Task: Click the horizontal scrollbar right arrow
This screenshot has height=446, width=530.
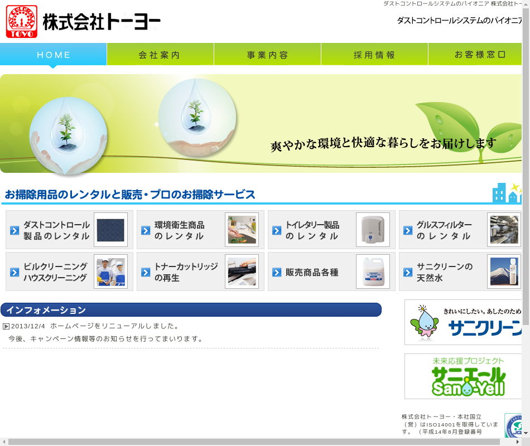Action: point(518,442)
